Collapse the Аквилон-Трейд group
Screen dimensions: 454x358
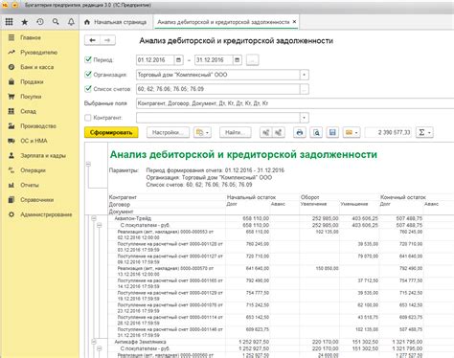(94, 218)
